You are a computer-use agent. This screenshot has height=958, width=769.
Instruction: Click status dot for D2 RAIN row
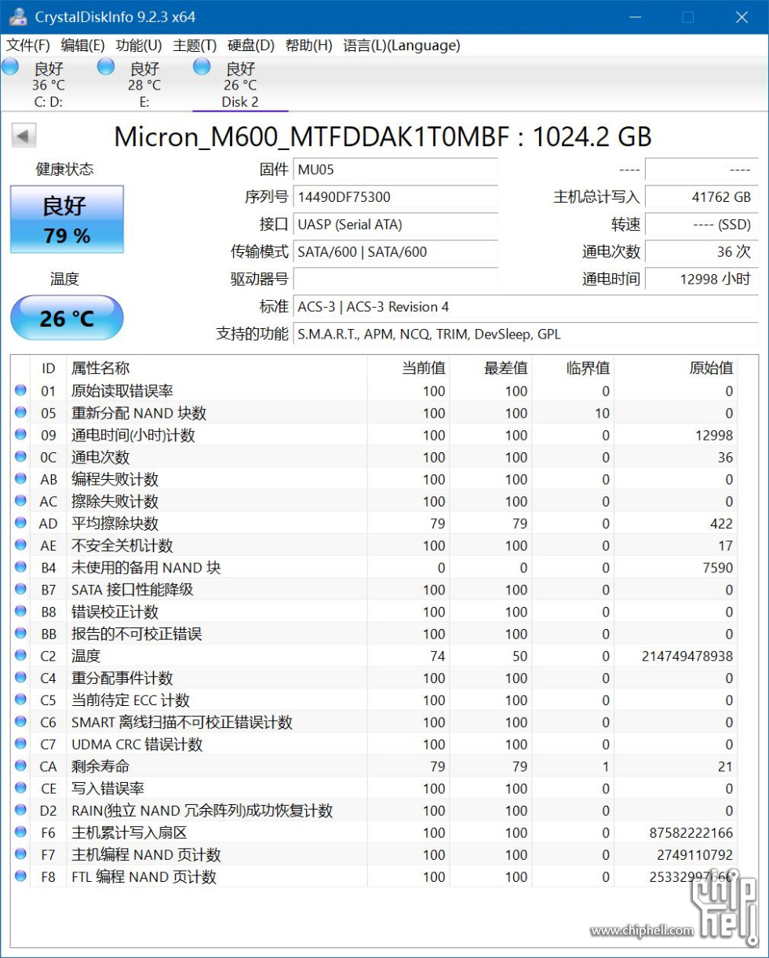tap(20, 810)
